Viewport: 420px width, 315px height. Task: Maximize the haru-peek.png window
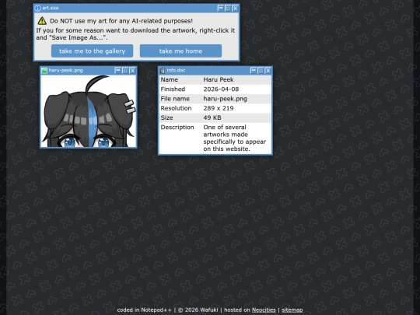(x=124, y=71)
